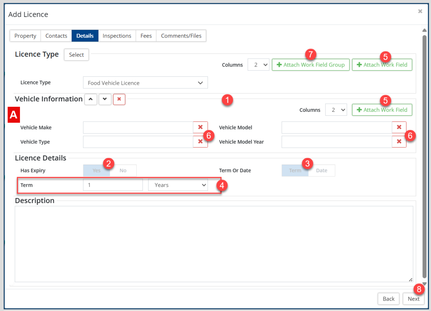
Task: Click the Term Or Date label
Action: coord(235,171)
